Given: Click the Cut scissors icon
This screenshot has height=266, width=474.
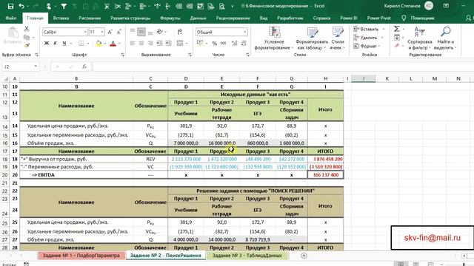Looking at the screenshot, I should tap(27, 29).
